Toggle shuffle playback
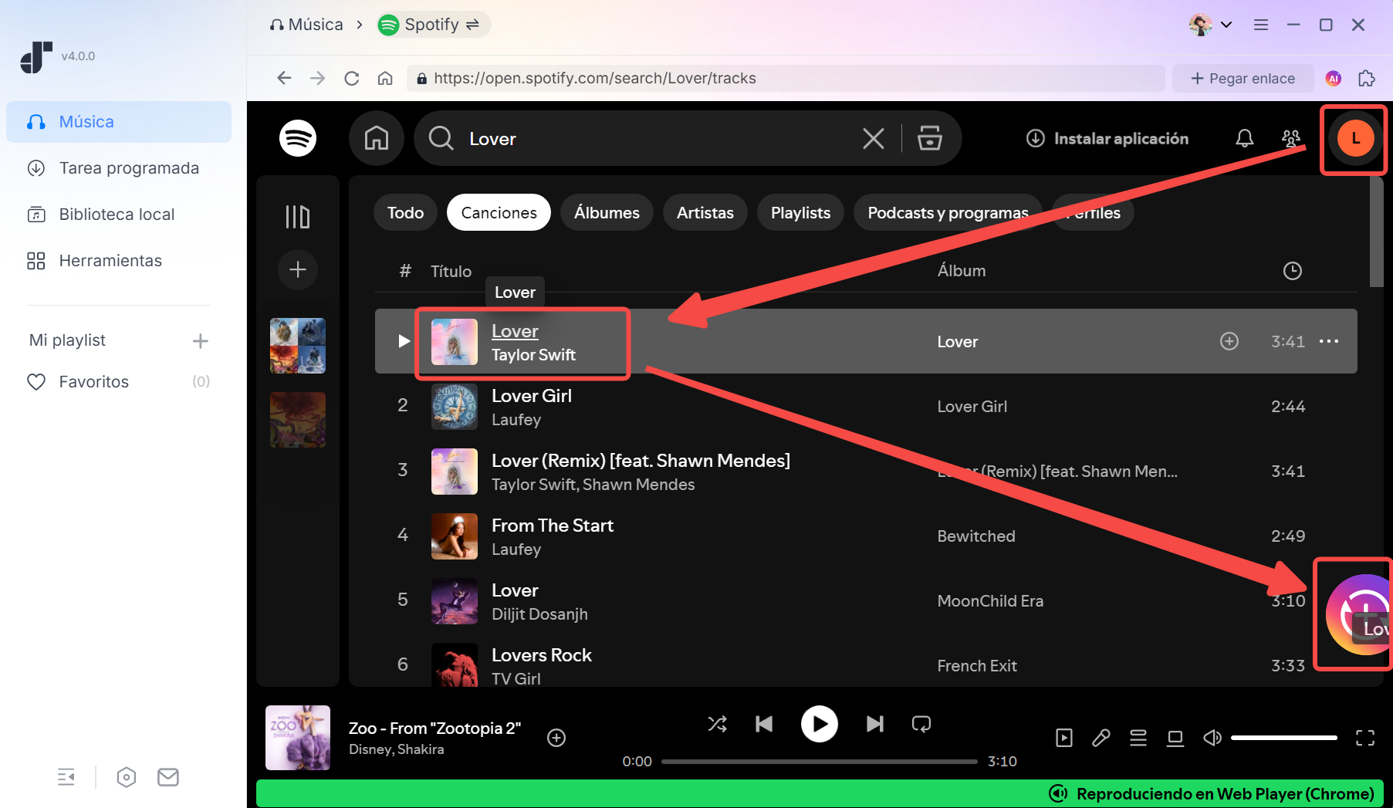The height and width of the screenshot is (808, 1393). pos(717,724)
